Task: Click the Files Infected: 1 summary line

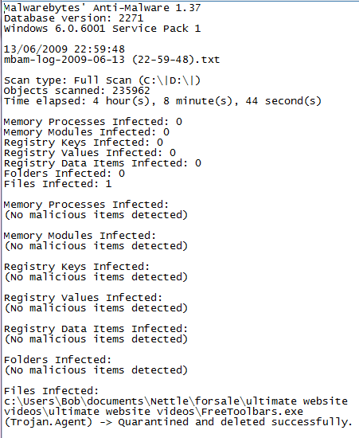Action: (58, 184)
